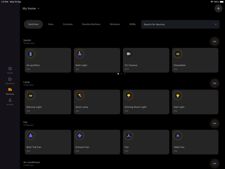225x169 pixels.
Task: Tap the Air purifiers device icon
Action: click(31, 54)
